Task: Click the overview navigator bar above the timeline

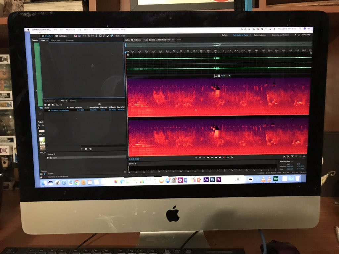Action: pos(218,45)
